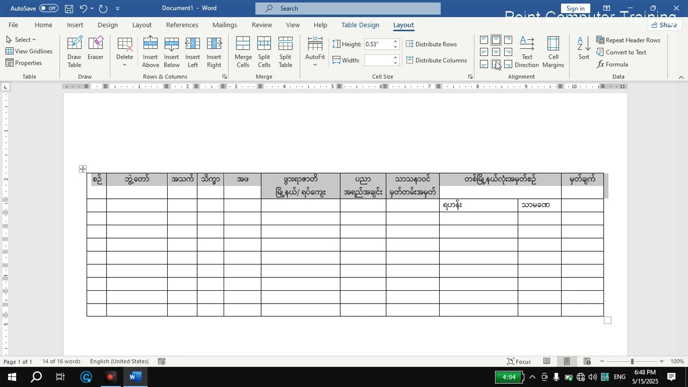Image resolution: width=688 pixels, height=387 pixels.
Task: Switch to the Insert tab
Action: click(75, 25)
